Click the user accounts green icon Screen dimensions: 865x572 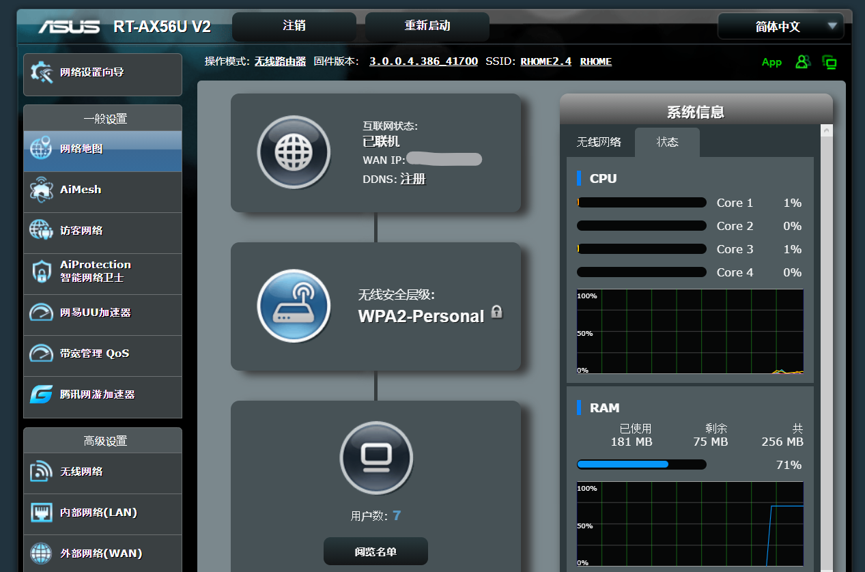[803, 61]
